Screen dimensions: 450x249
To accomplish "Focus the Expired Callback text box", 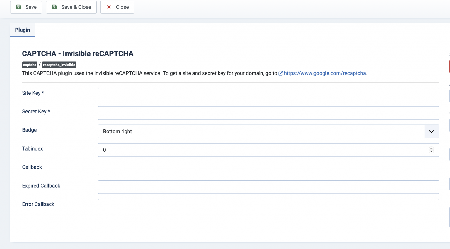I will 268,187.
